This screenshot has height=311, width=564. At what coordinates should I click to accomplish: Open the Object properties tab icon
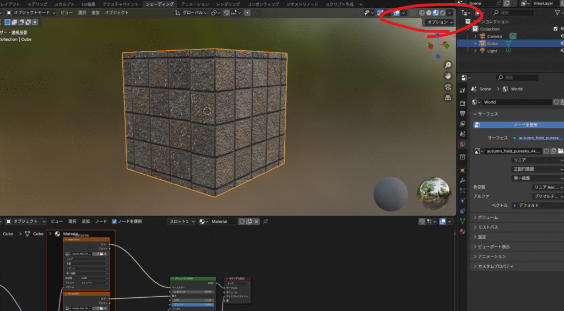[x=463, y=170]
